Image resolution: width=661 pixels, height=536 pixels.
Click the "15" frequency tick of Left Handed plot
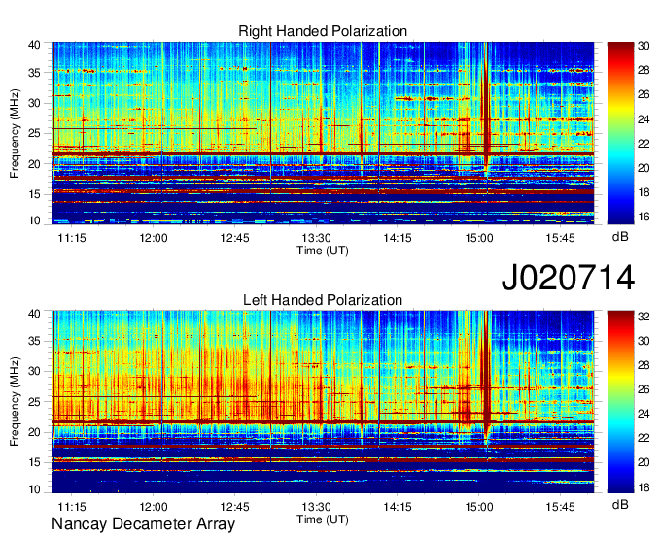tap(34, 462)
